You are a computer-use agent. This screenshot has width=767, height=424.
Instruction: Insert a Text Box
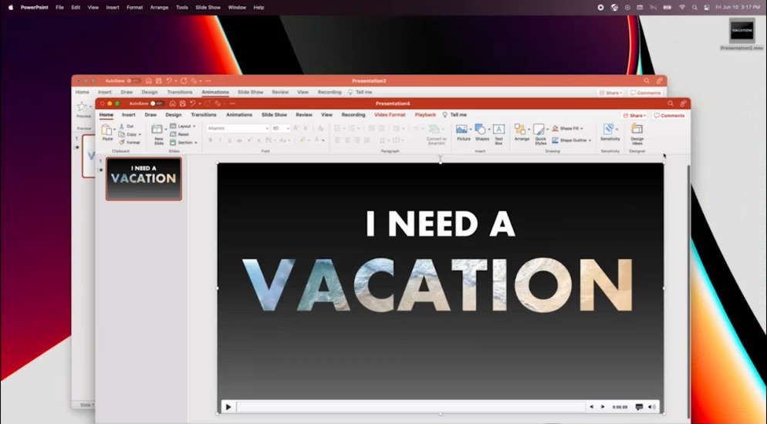498,134
